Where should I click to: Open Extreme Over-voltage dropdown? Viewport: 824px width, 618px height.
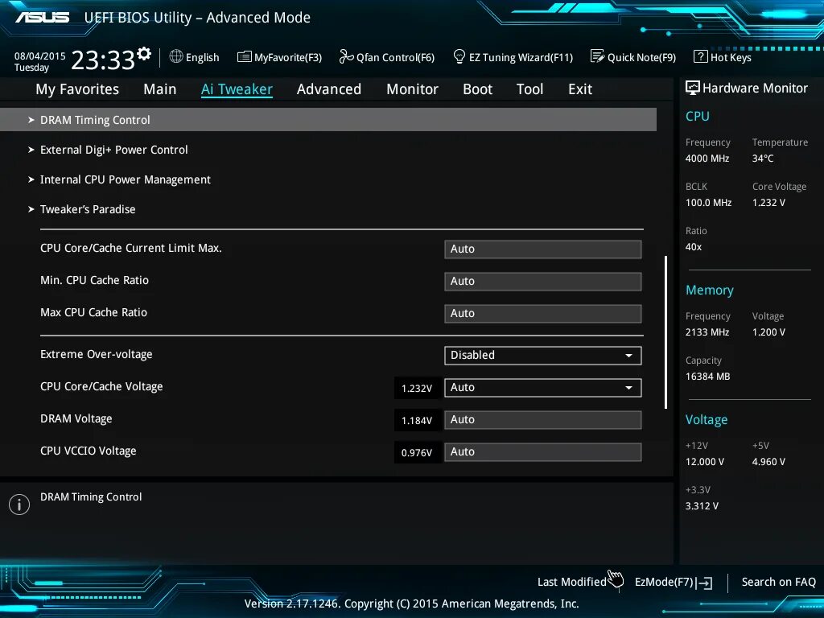542,355
